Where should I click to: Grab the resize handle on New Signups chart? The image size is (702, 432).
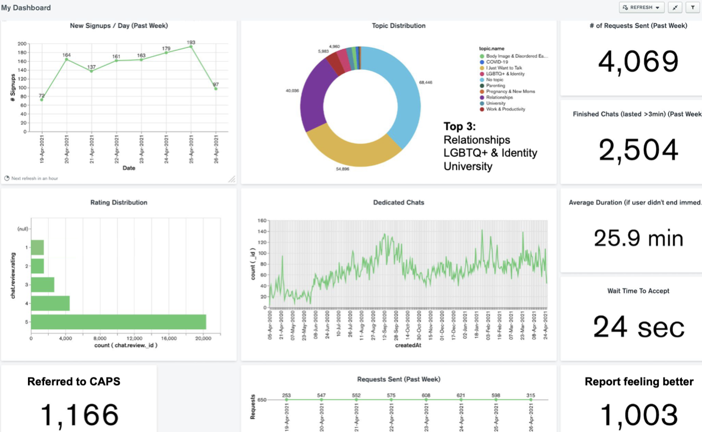point(232,179)
